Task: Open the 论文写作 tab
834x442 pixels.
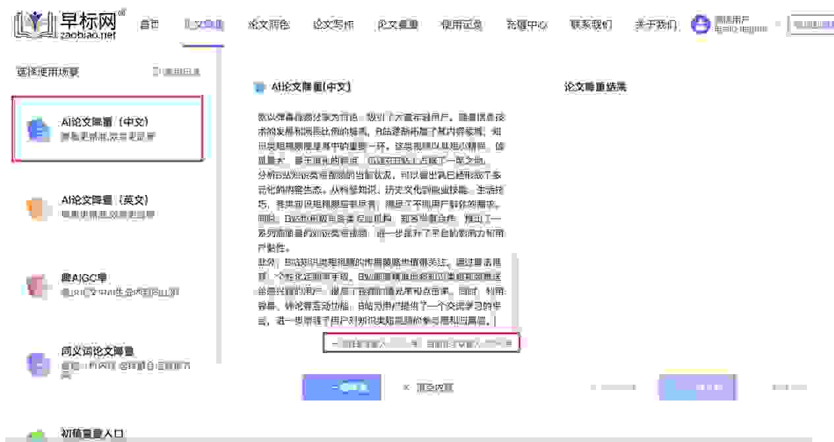Action: click(x=333, y=25)
